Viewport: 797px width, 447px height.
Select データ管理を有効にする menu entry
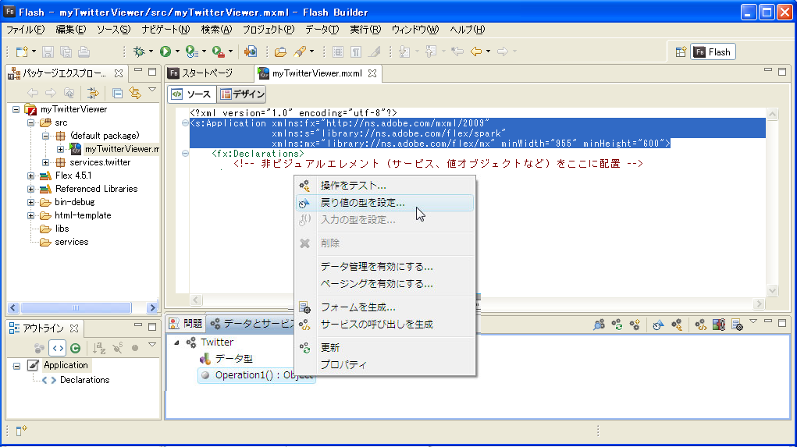(385, 267)
